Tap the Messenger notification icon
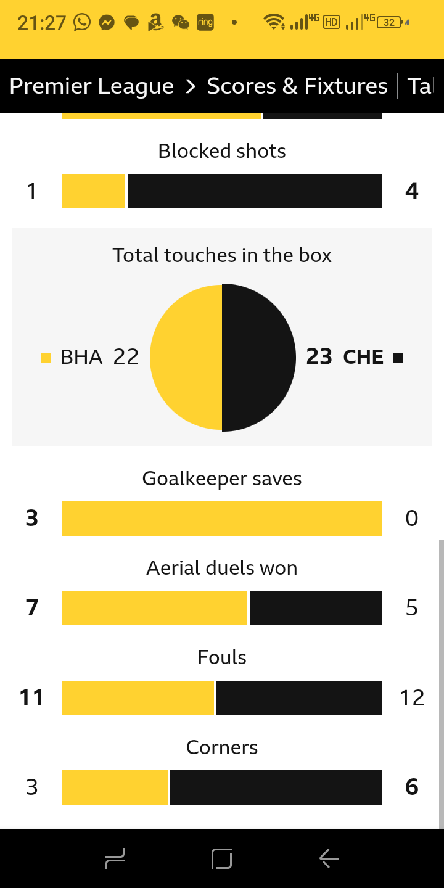 coord(107,23)
